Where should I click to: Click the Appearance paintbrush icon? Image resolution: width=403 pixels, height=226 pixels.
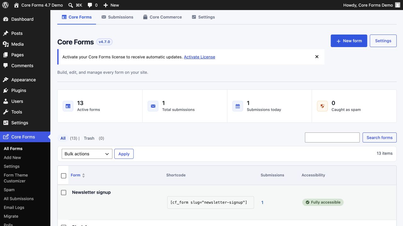point(6,80)
